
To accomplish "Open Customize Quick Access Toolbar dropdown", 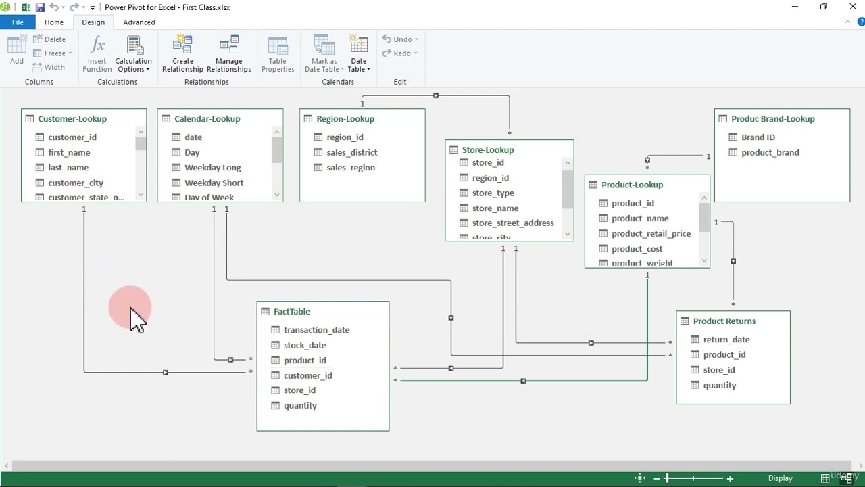I will click(x=93, y=8).
